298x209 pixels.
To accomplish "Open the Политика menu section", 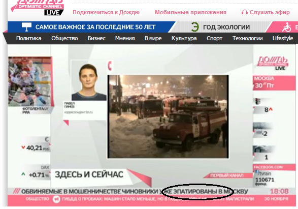I will pos(29,38).
